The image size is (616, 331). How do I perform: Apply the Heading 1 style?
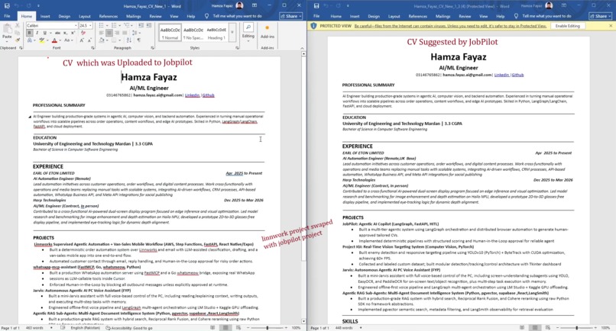216,33
